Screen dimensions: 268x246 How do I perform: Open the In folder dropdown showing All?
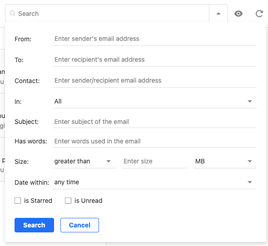pos(154,102)
